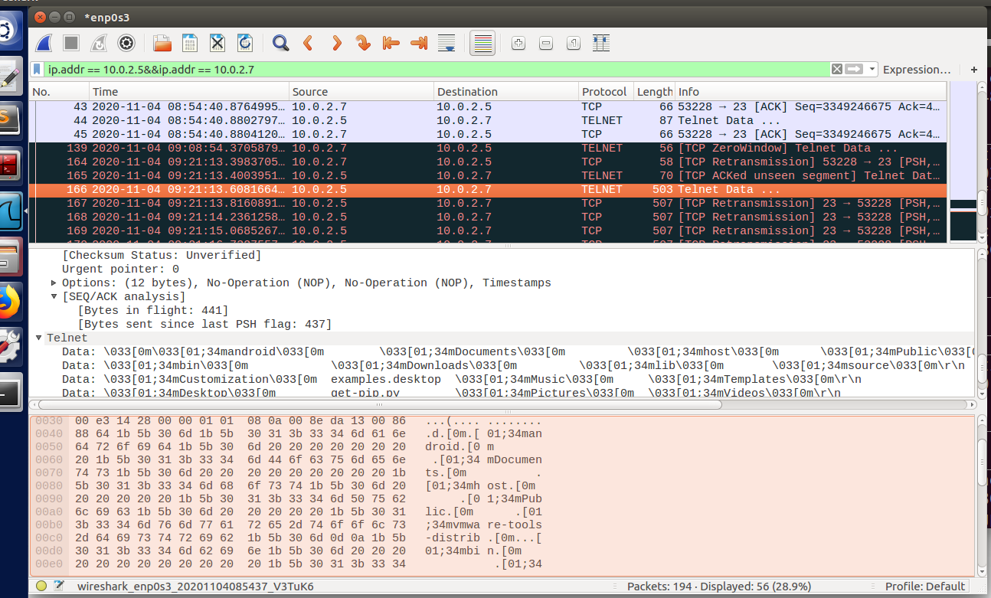Click Go to specified packet icon
This screenshot has height=598, width=991.
coord(364,43)
